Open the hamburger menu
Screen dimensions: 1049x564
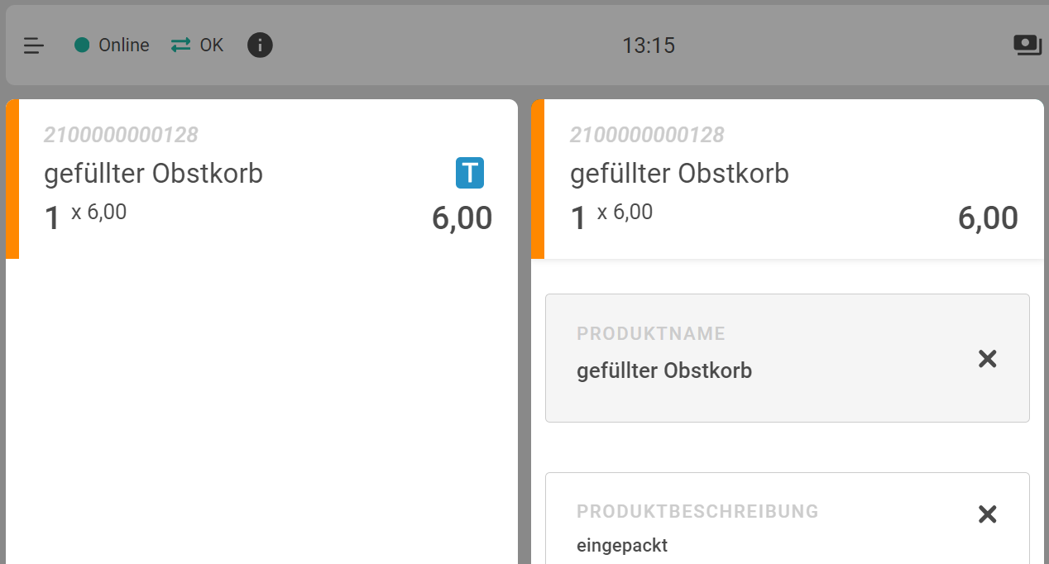click(x=34, y=45)
